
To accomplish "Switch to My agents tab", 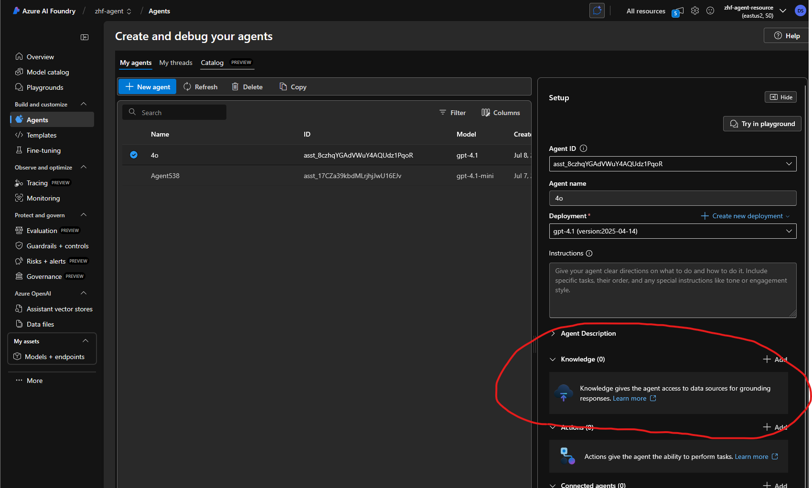I will pos(136,63).
